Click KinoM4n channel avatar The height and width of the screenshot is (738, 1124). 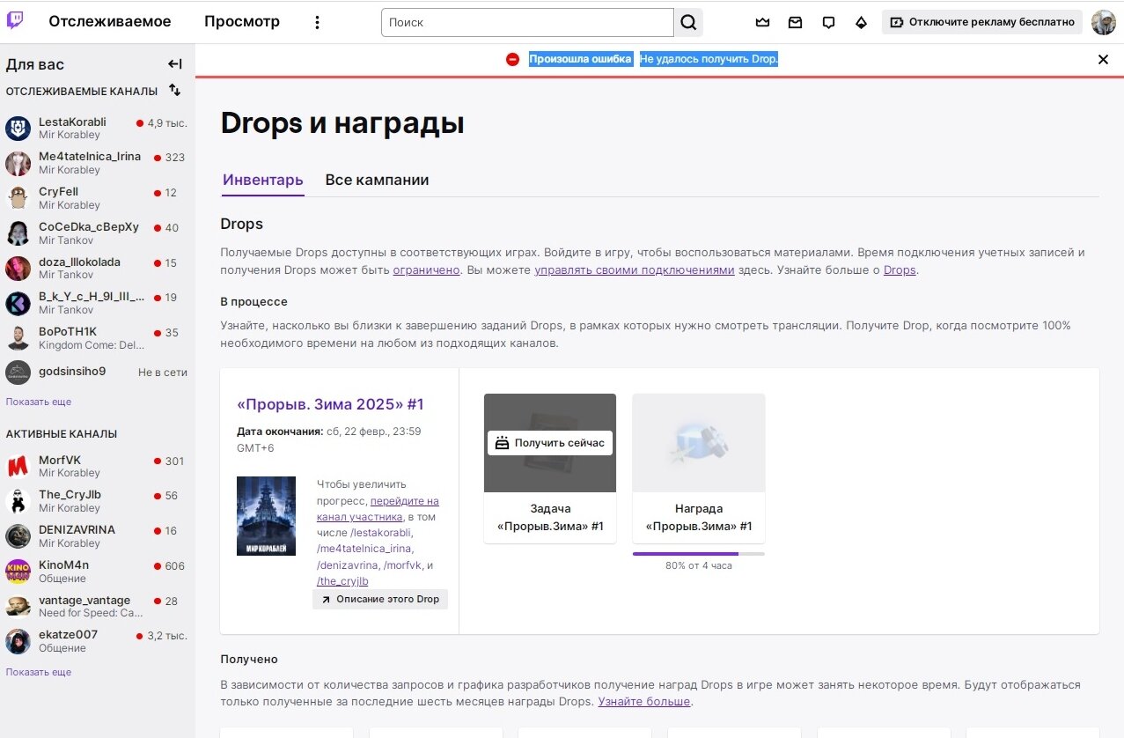18,572
